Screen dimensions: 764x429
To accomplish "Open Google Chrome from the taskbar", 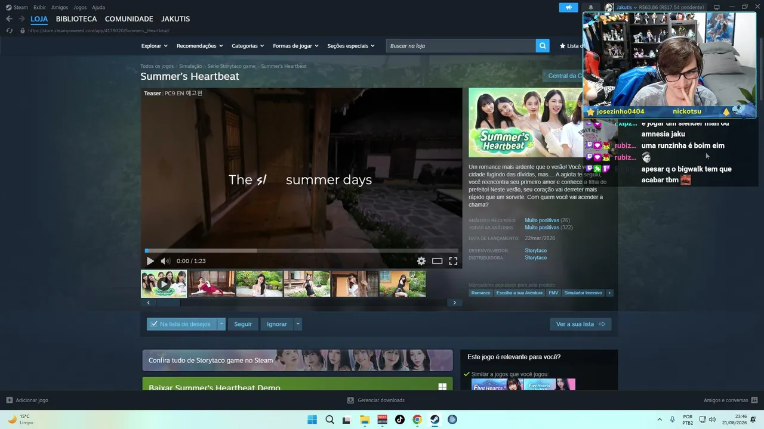I will click(417, 419).
